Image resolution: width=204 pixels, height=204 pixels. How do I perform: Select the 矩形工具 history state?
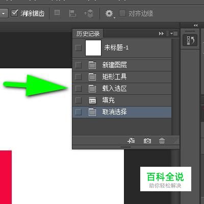pyautogui.click(x=122, y=77)
